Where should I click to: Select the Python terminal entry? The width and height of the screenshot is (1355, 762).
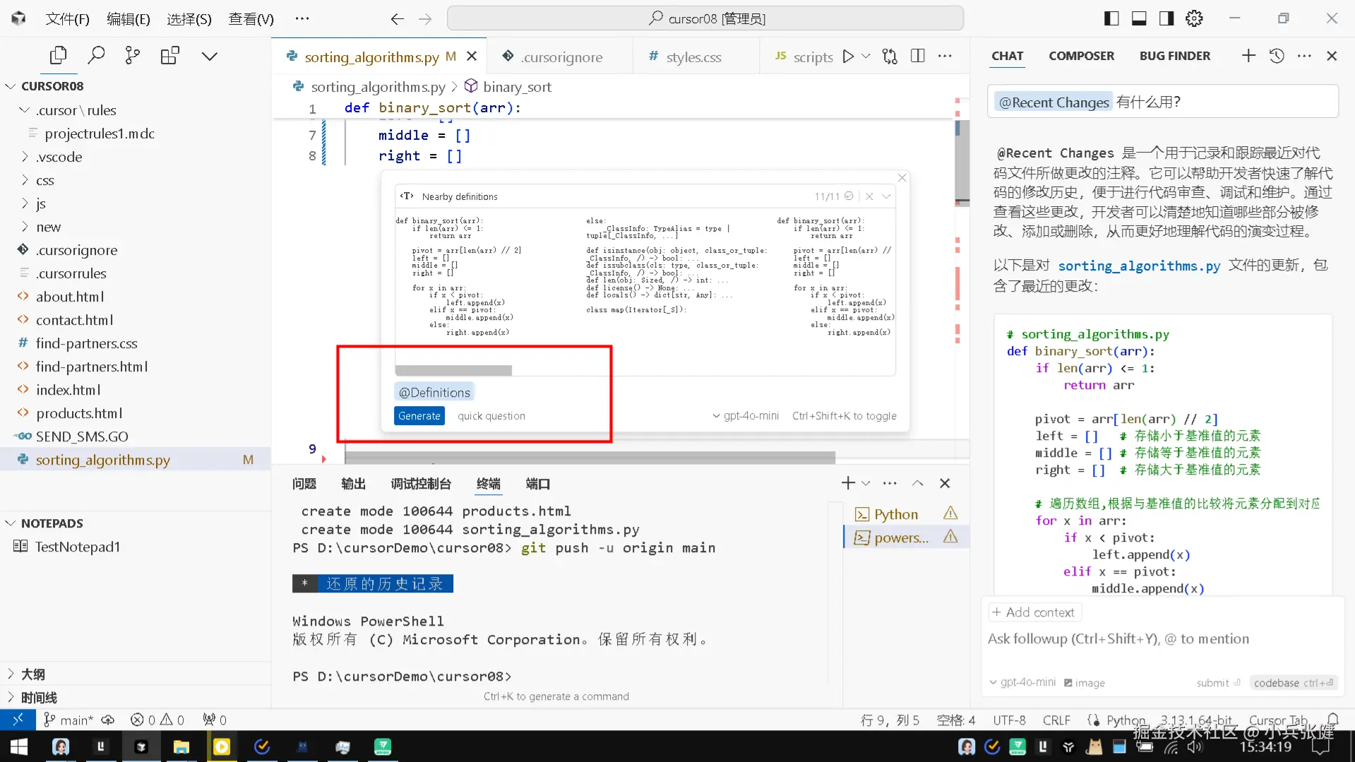(x=906, y=514)
